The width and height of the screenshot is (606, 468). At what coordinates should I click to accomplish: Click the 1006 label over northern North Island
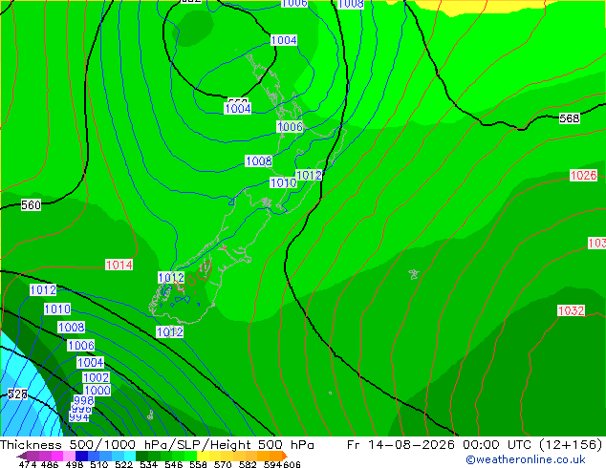(x=290, y=126)
